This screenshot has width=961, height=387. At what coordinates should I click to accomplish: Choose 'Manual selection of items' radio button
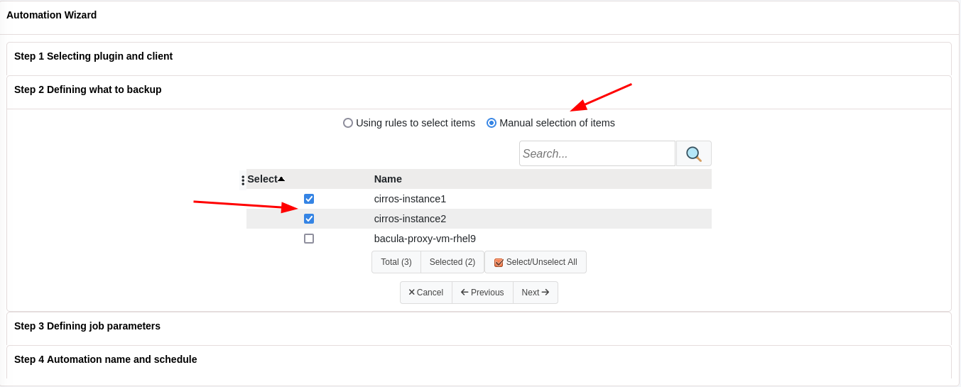(x=492, y=123)
